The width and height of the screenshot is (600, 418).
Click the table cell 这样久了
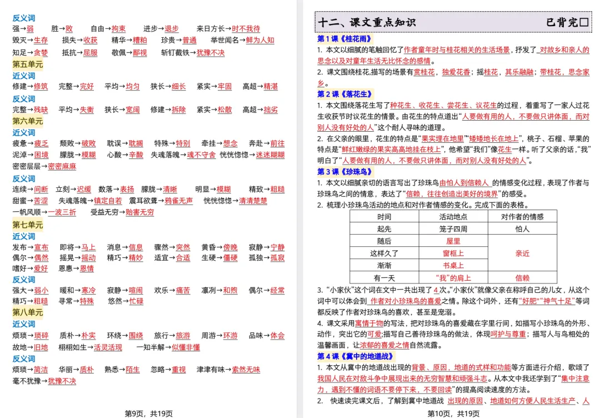(x=384, y=253)
